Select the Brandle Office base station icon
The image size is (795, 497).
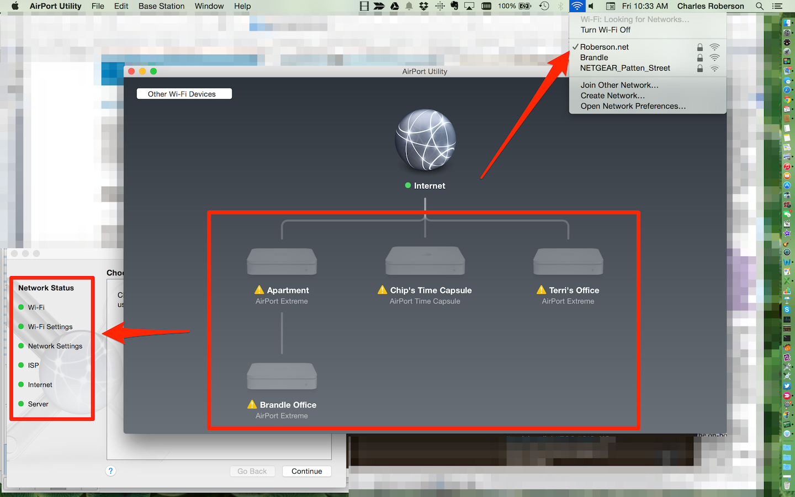(282, 377)
